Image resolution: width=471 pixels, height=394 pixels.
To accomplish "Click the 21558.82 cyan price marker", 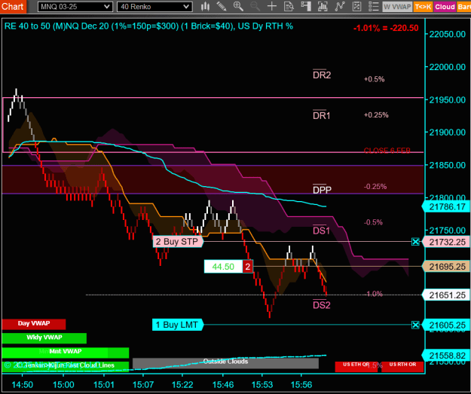I will click(x=447, y=356).
